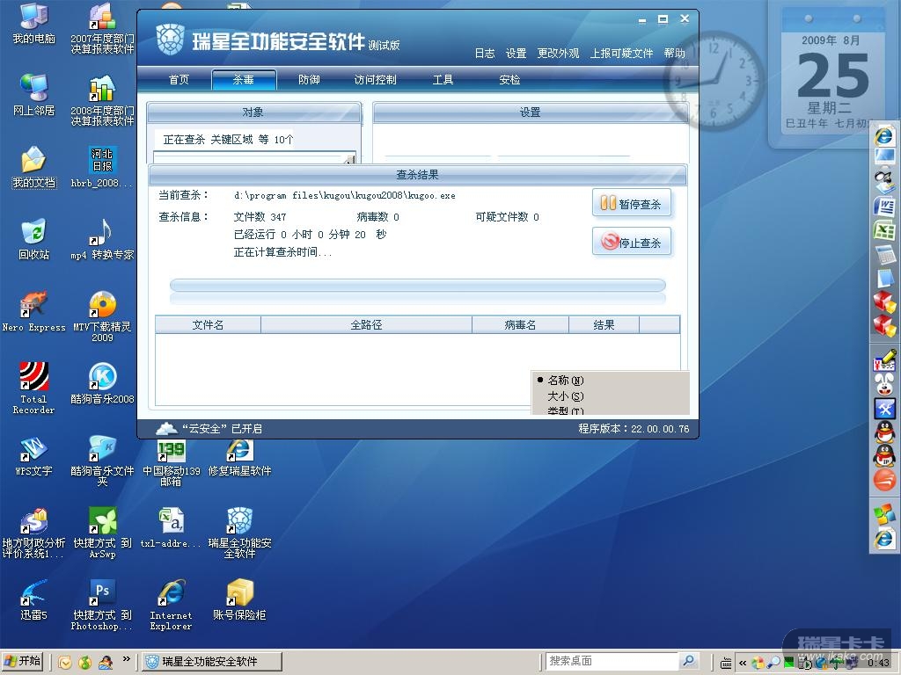Open the 帮助 link
The height and width of the screenshot is (675, 901).
(x=675, y=54)
